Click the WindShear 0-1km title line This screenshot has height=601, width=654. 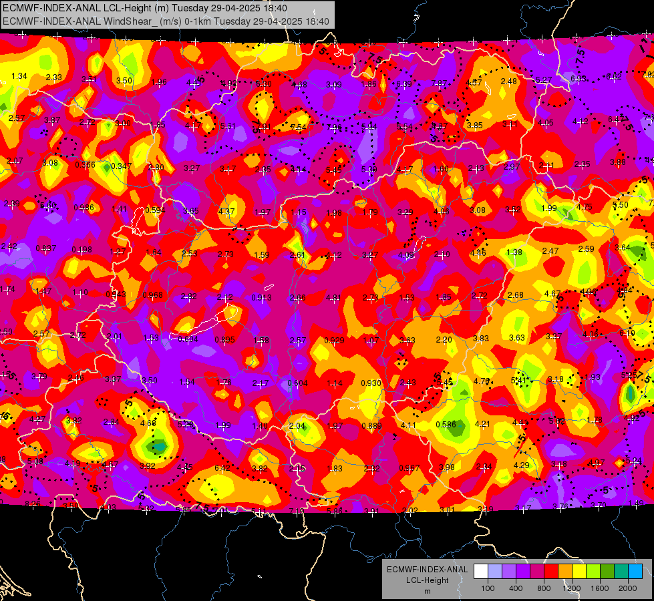tap(166, 21)
